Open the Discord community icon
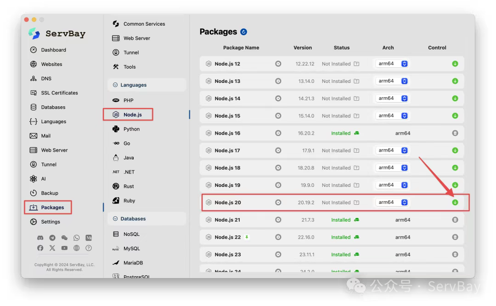Image resolution: width=496 pixels, height=306 pixels. click(40, 238)
